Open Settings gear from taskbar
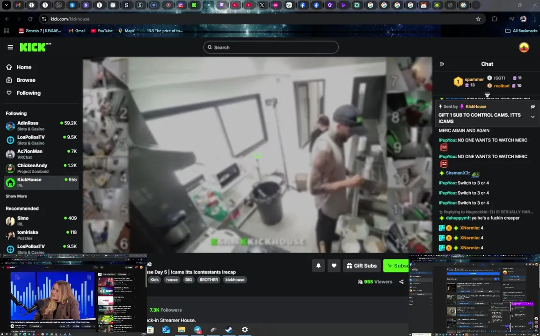The width and height of the screenshot is (540, 336). (245, 330)
